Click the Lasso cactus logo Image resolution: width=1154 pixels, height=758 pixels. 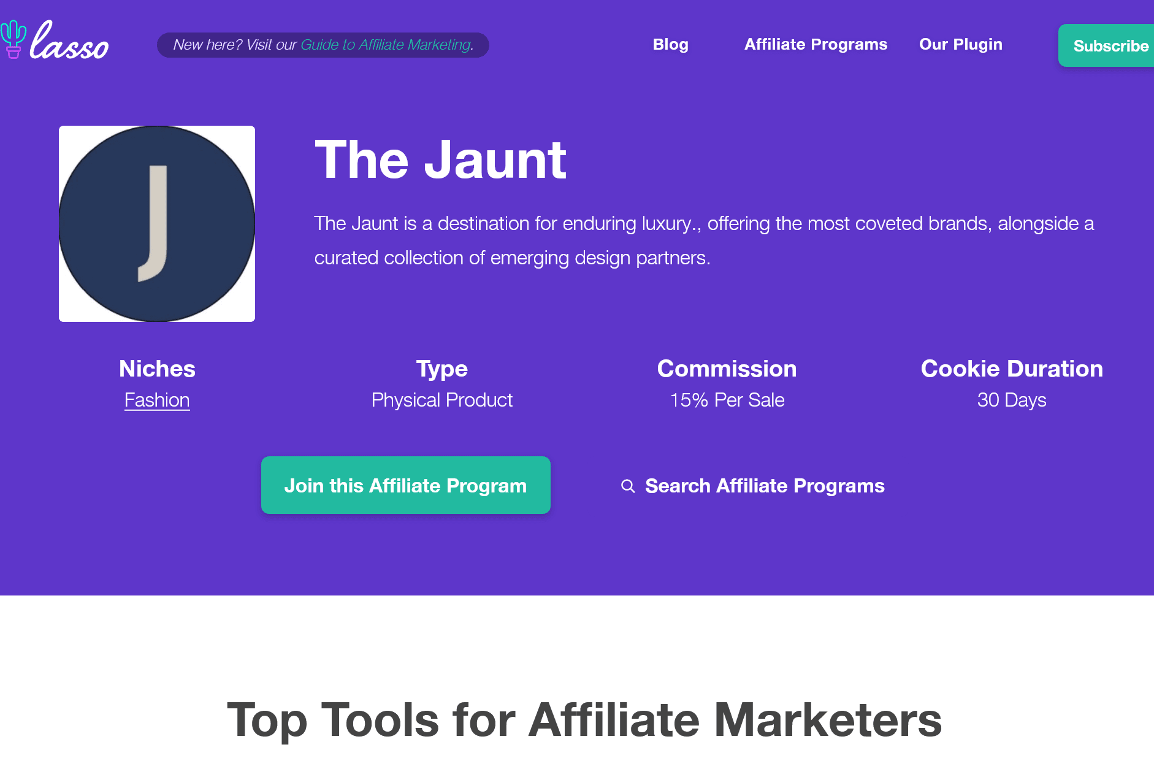[54, 40]
